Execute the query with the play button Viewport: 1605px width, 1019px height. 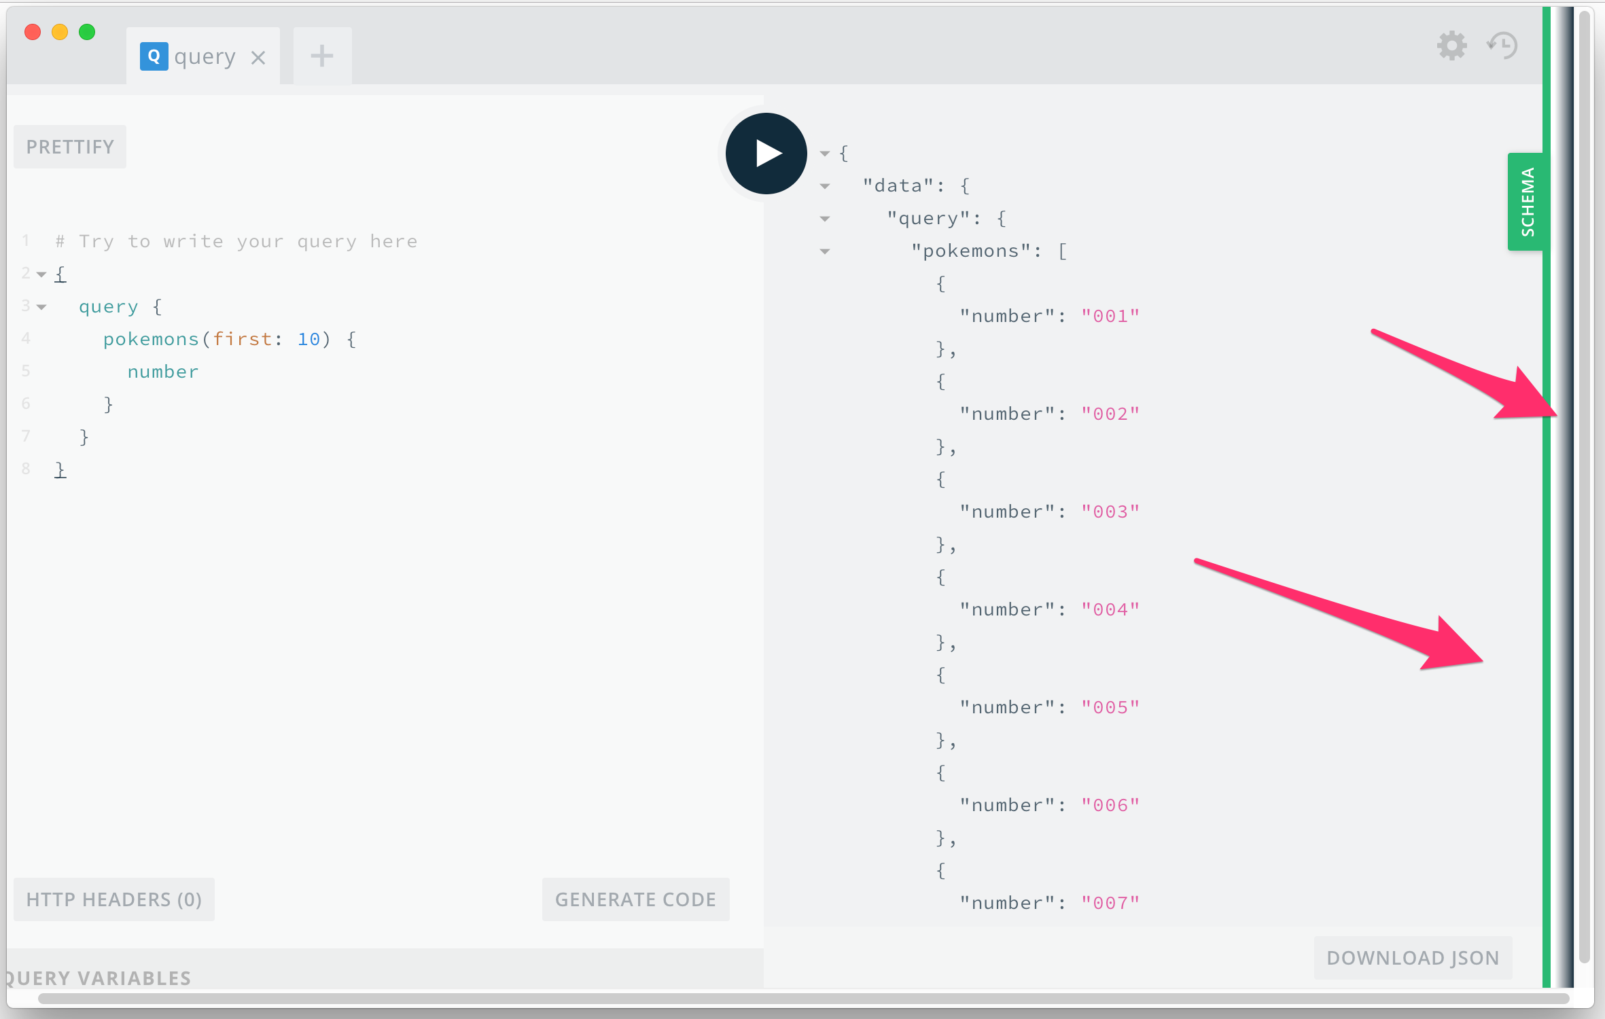tap(765, 153)
